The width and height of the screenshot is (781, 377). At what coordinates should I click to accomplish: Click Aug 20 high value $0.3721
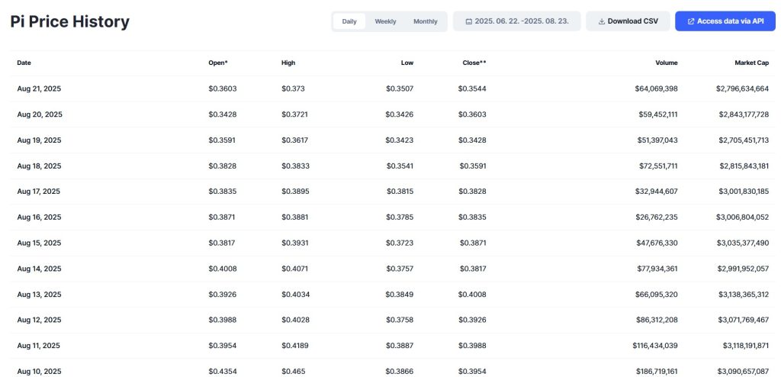(x=294, y=114)
